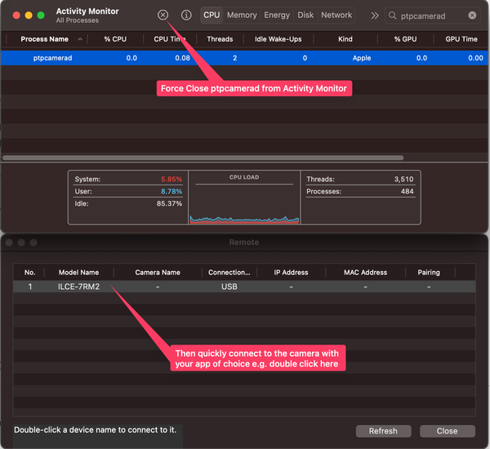Sort by Threads column header
The height and width of the screenshot is (449, 490).
click(x=219, y=39)
